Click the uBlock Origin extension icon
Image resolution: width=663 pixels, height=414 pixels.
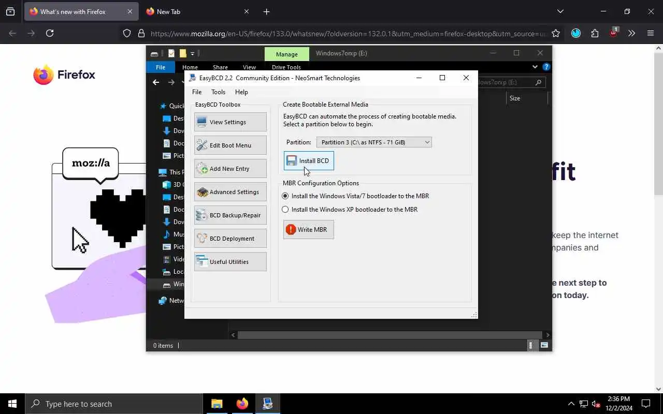(x=613, y=33)
